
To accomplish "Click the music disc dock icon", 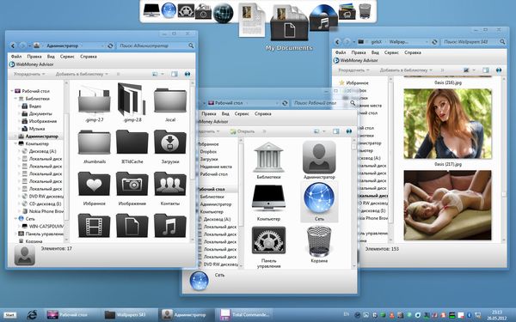I will (323, 18).
